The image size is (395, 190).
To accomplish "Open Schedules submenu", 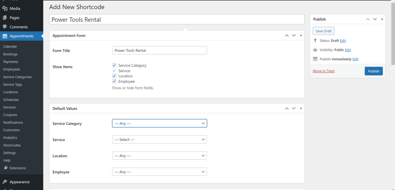I will click(x=11, y=99).
